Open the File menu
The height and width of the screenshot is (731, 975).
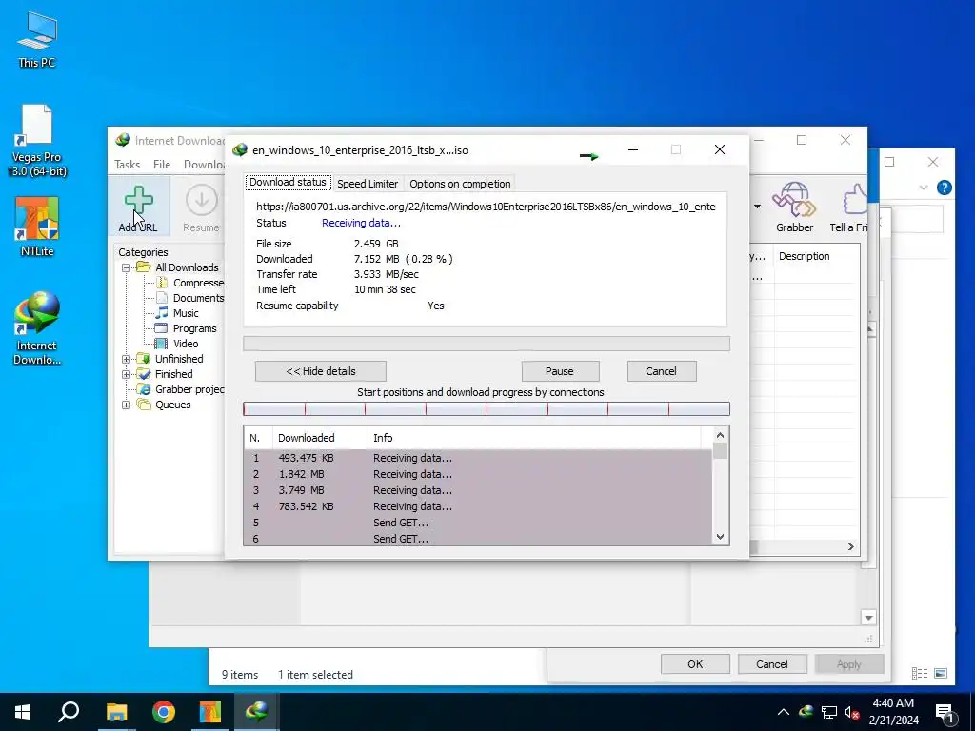162,165
